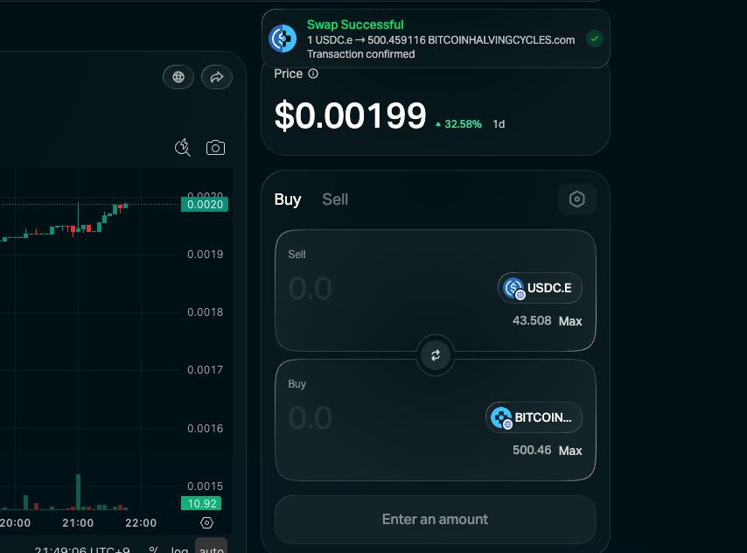Click the 43.508 USDC.E balance value

(532, 321)
